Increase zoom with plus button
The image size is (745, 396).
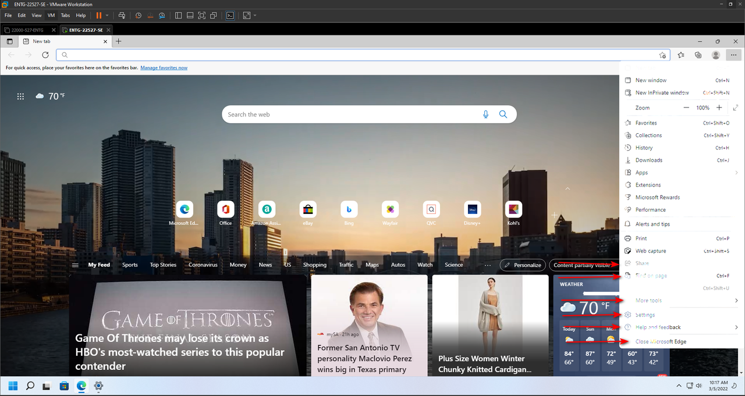pyautogui.click(x=719, y=108)
